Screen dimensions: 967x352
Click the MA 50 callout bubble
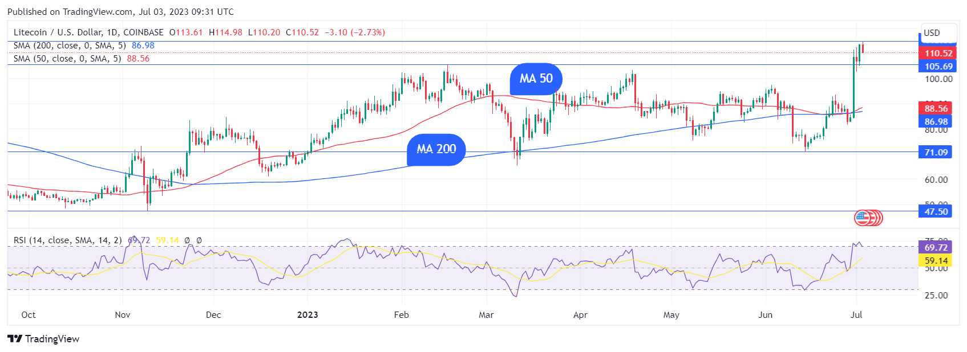click(x=536, y=79)
